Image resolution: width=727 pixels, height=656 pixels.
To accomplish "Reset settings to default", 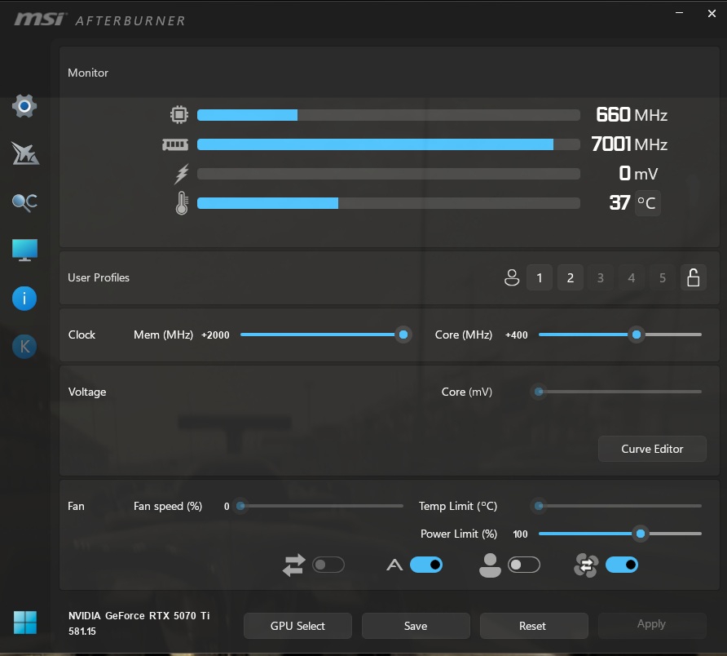I will coord(534,626).
